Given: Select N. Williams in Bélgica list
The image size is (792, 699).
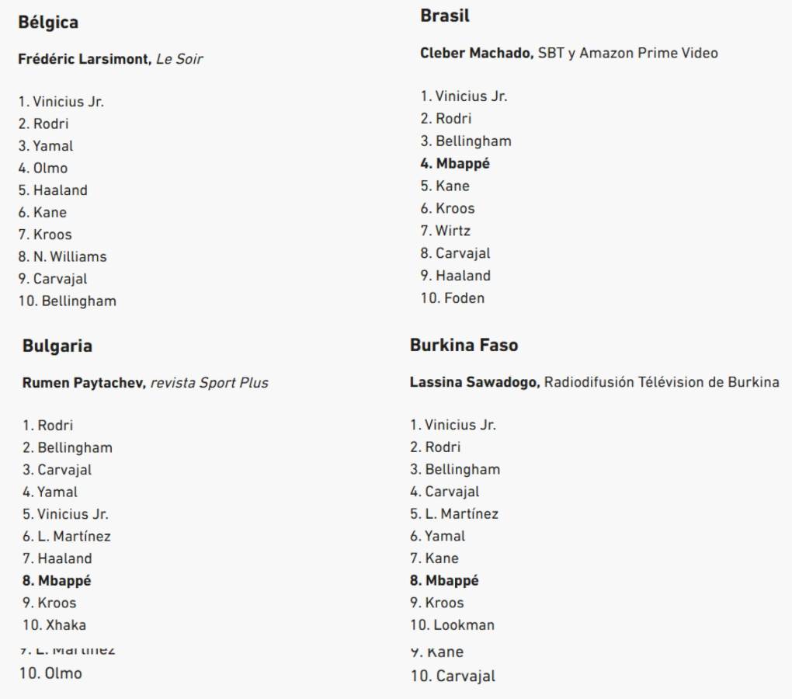Looking at the screenshot, I should (x=70, y=256).
